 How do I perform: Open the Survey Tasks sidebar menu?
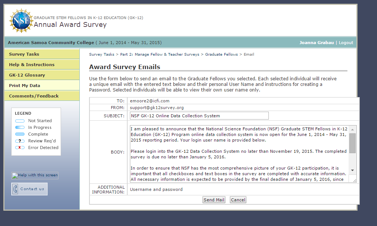point(24,54)
